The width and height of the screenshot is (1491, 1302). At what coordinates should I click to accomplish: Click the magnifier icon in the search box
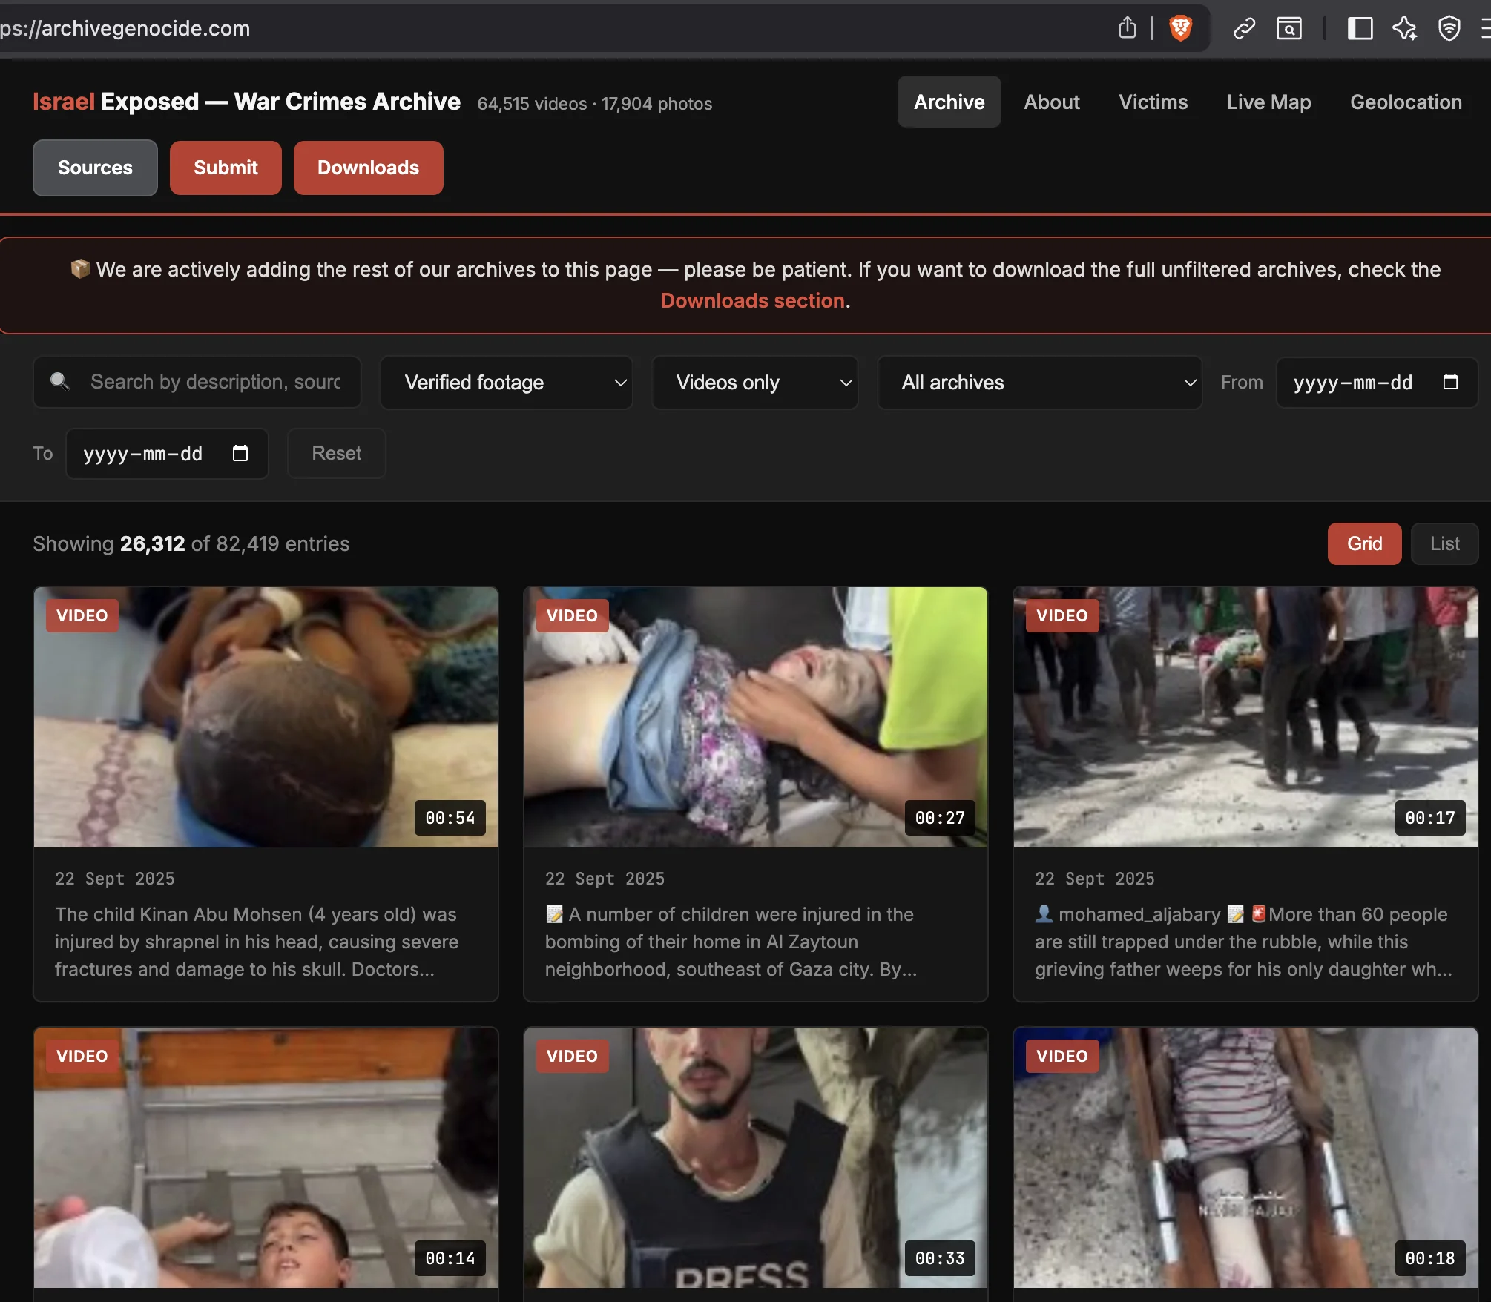(x=59, y=381)
